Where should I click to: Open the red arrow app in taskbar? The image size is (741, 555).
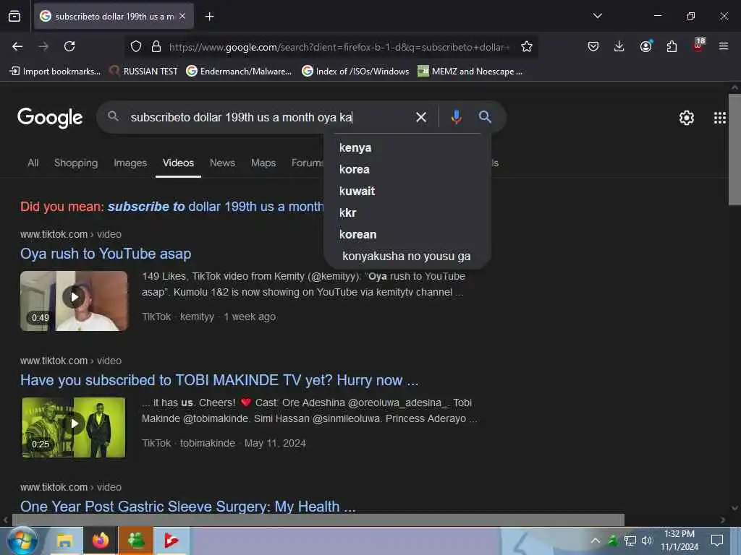coord(171,541)
